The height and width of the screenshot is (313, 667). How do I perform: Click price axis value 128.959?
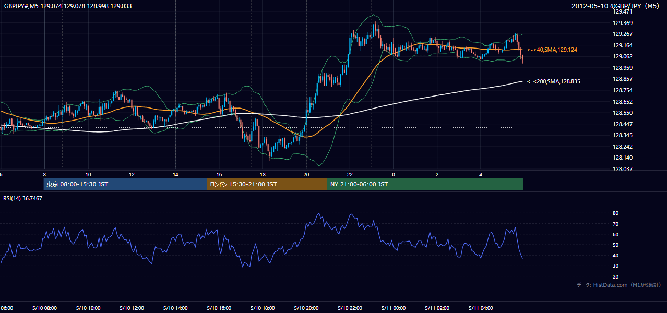pyautogui.click(x=623, y=68)
